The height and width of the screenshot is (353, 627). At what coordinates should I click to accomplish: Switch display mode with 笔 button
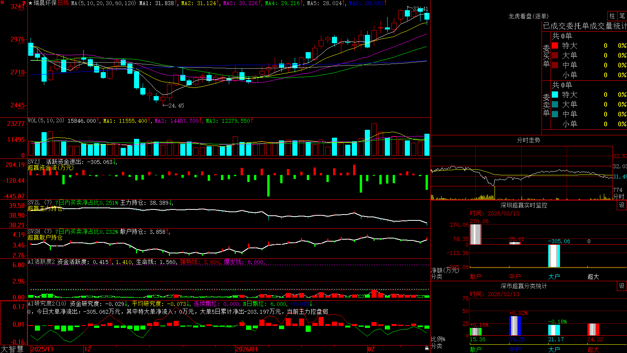click(x=622, y=16)
